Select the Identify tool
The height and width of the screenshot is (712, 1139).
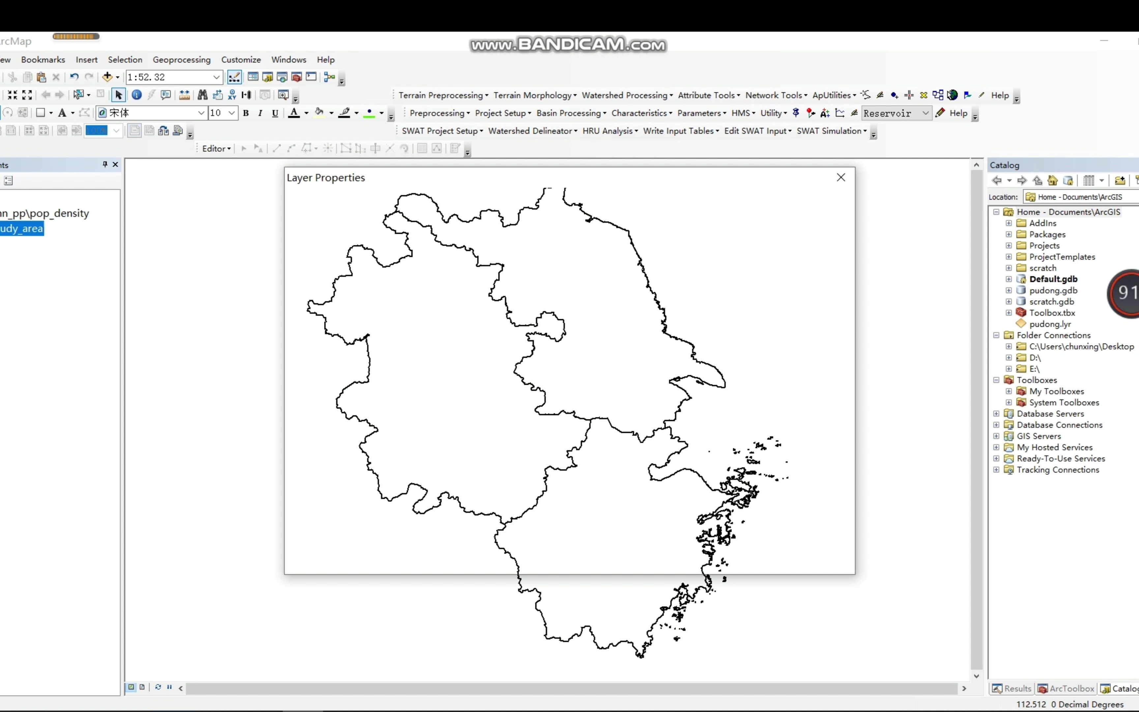coord(136,95)
